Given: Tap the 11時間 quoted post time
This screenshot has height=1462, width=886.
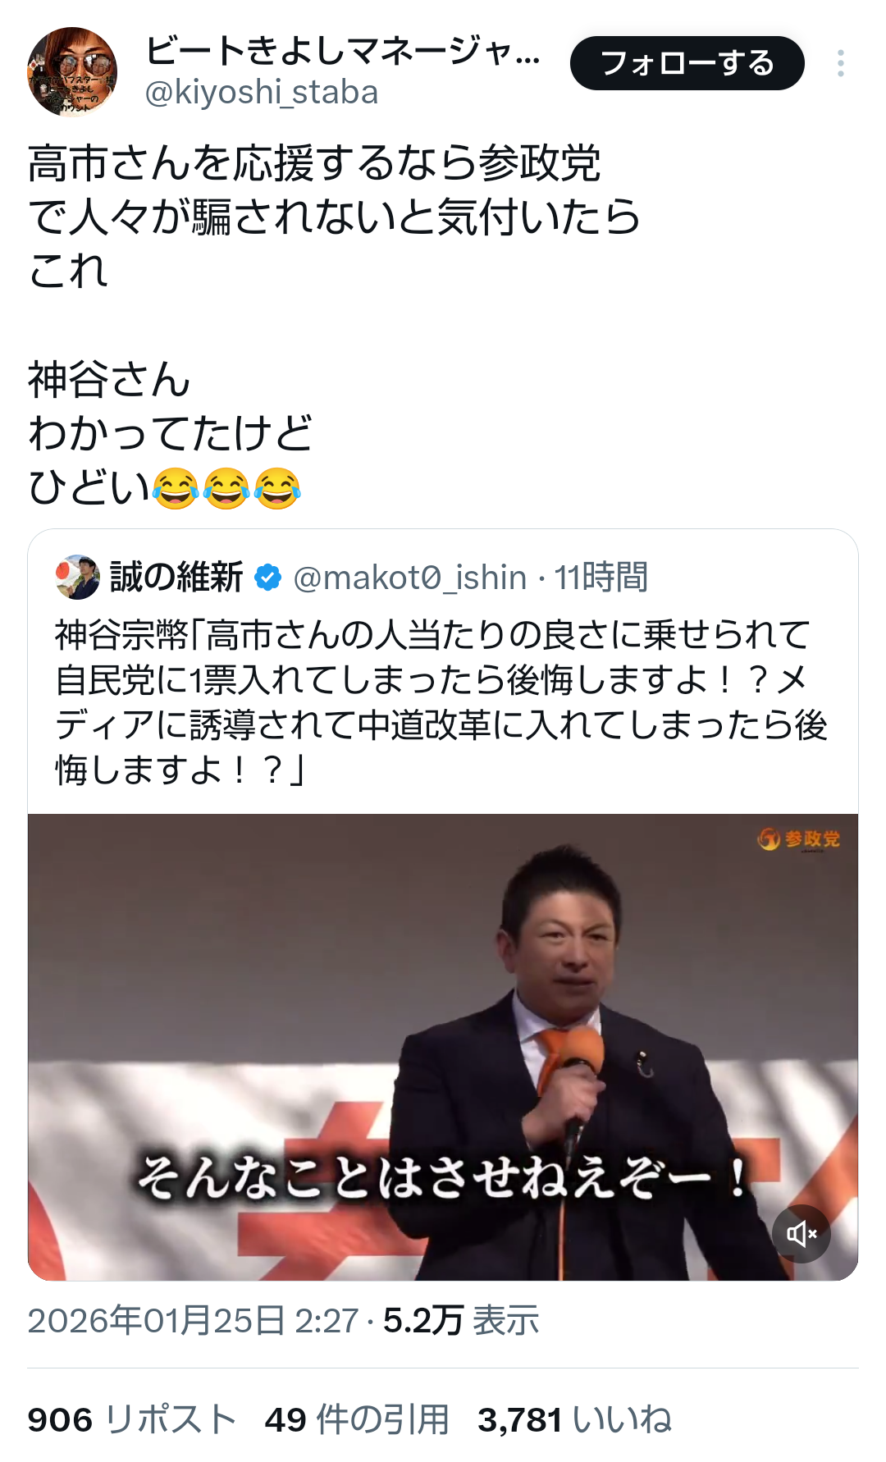Looking at the screenshot, I should 601,578.
